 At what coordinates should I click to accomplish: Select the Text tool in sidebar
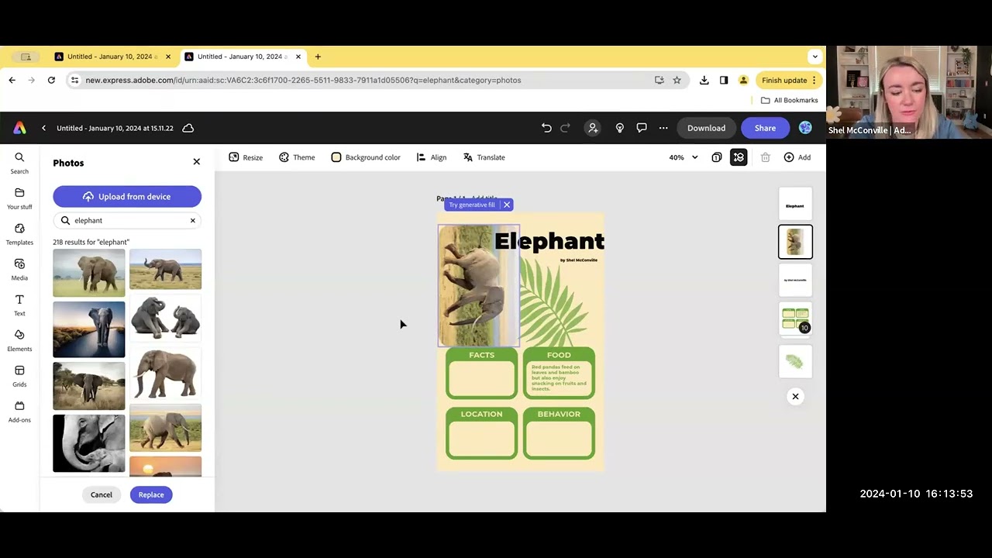[19, 305]
